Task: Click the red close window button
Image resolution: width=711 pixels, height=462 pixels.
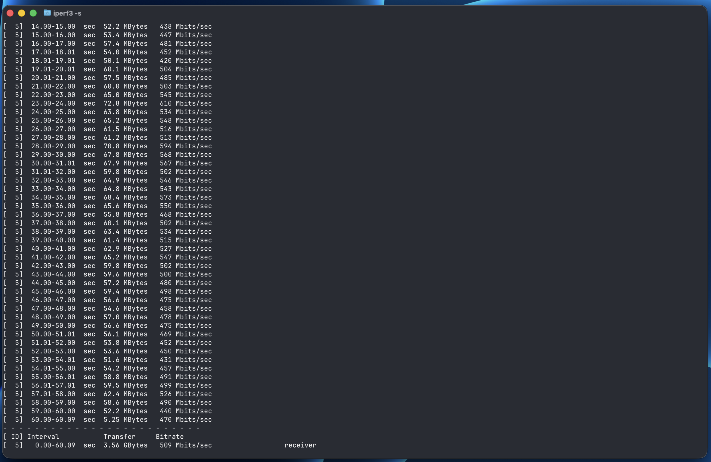Action: pos(10,13)
